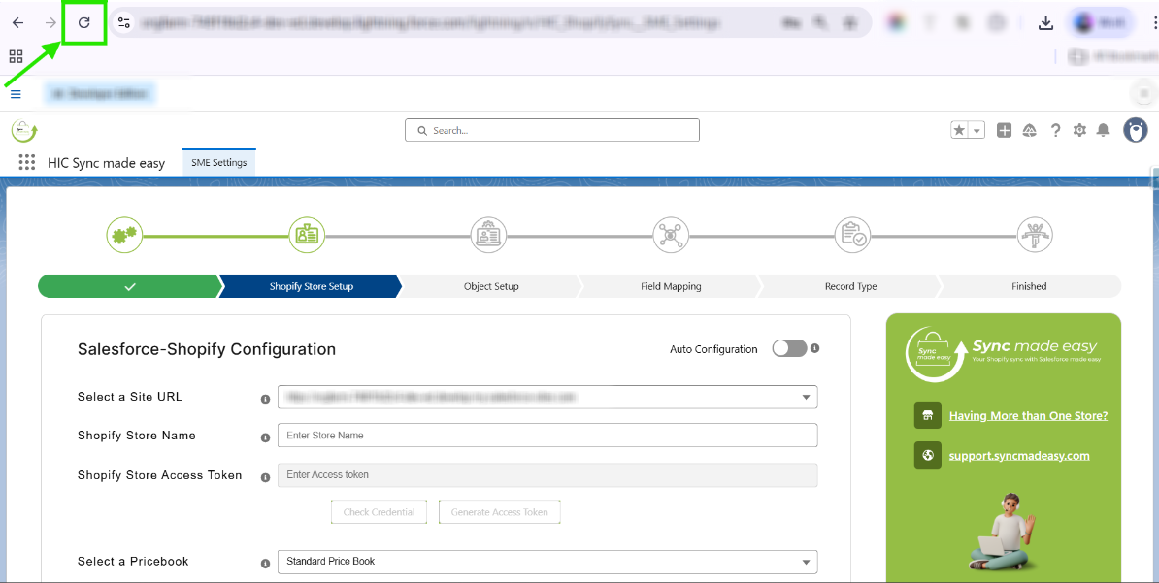The image size is (1159, 583).
Task: Open Trailhead guidance center icon
Action: (x=1030, y=130)
